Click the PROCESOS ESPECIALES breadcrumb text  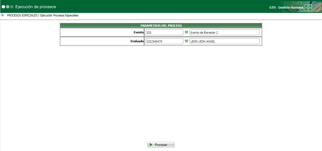[x=22, y=15]
